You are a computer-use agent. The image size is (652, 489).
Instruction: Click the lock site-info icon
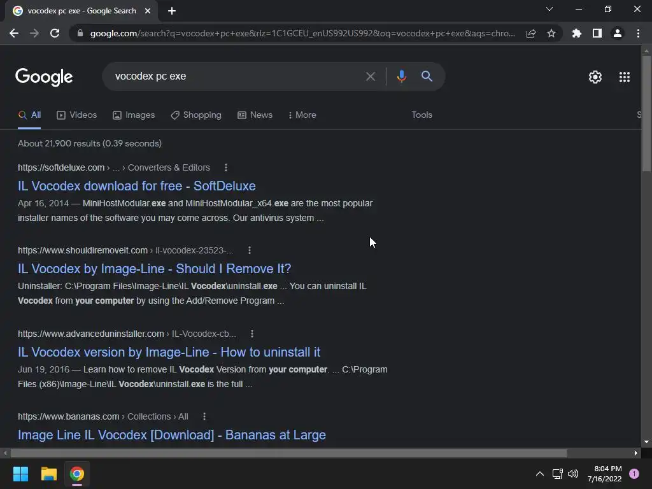pyautogui.click(x=80, y=33)
